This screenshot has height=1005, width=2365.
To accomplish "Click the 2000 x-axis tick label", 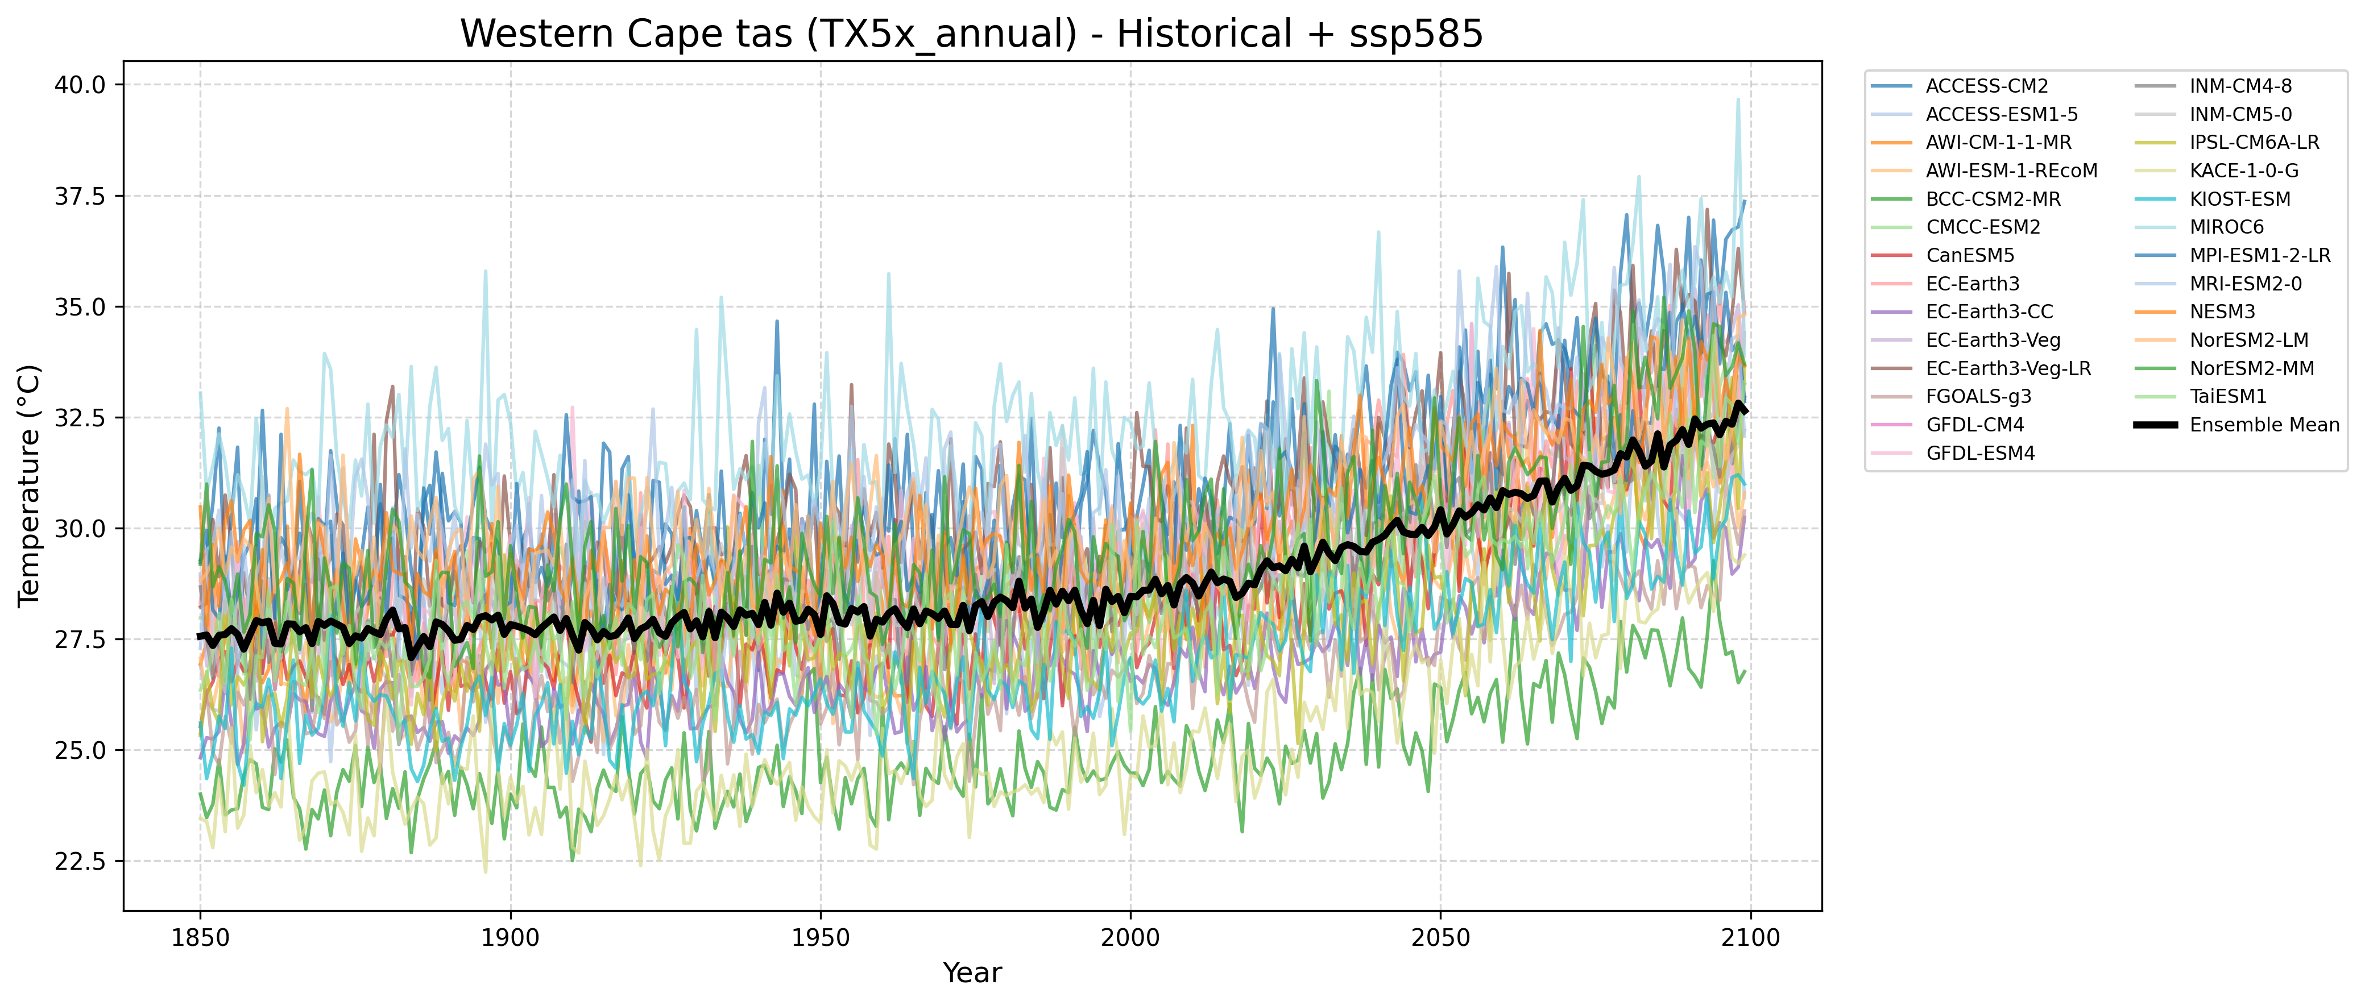I will click(x=1130, y=938).
